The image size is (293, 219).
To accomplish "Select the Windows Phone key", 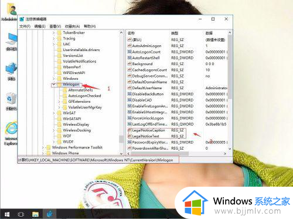I will [x=65, y=153].
